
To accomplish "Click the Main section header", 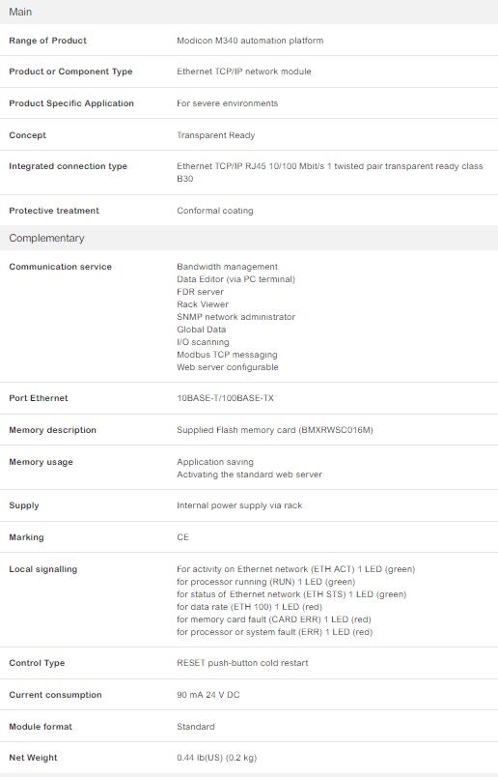I will pos(249,12).
